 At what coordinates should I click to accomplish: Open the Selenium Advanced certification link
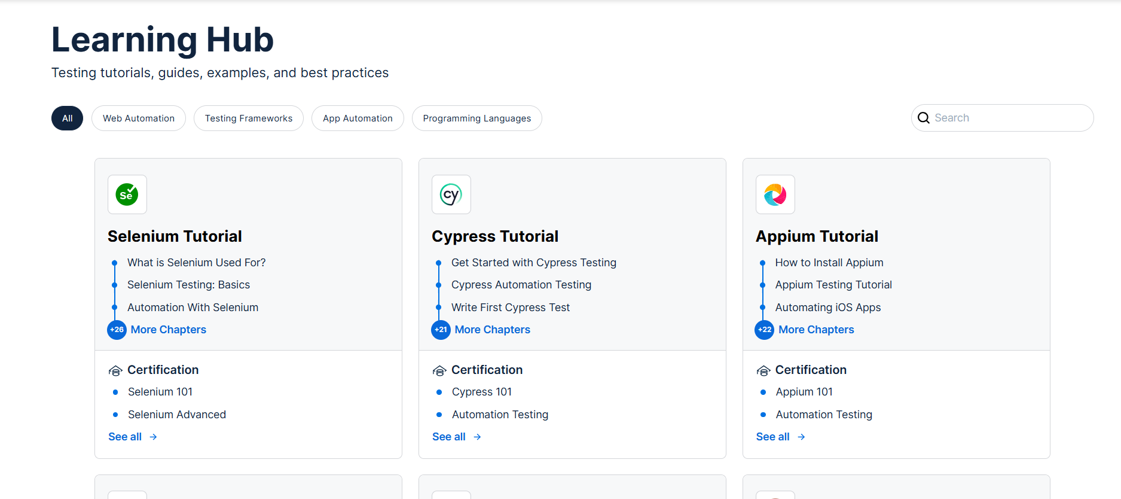[x=177, y=415]
